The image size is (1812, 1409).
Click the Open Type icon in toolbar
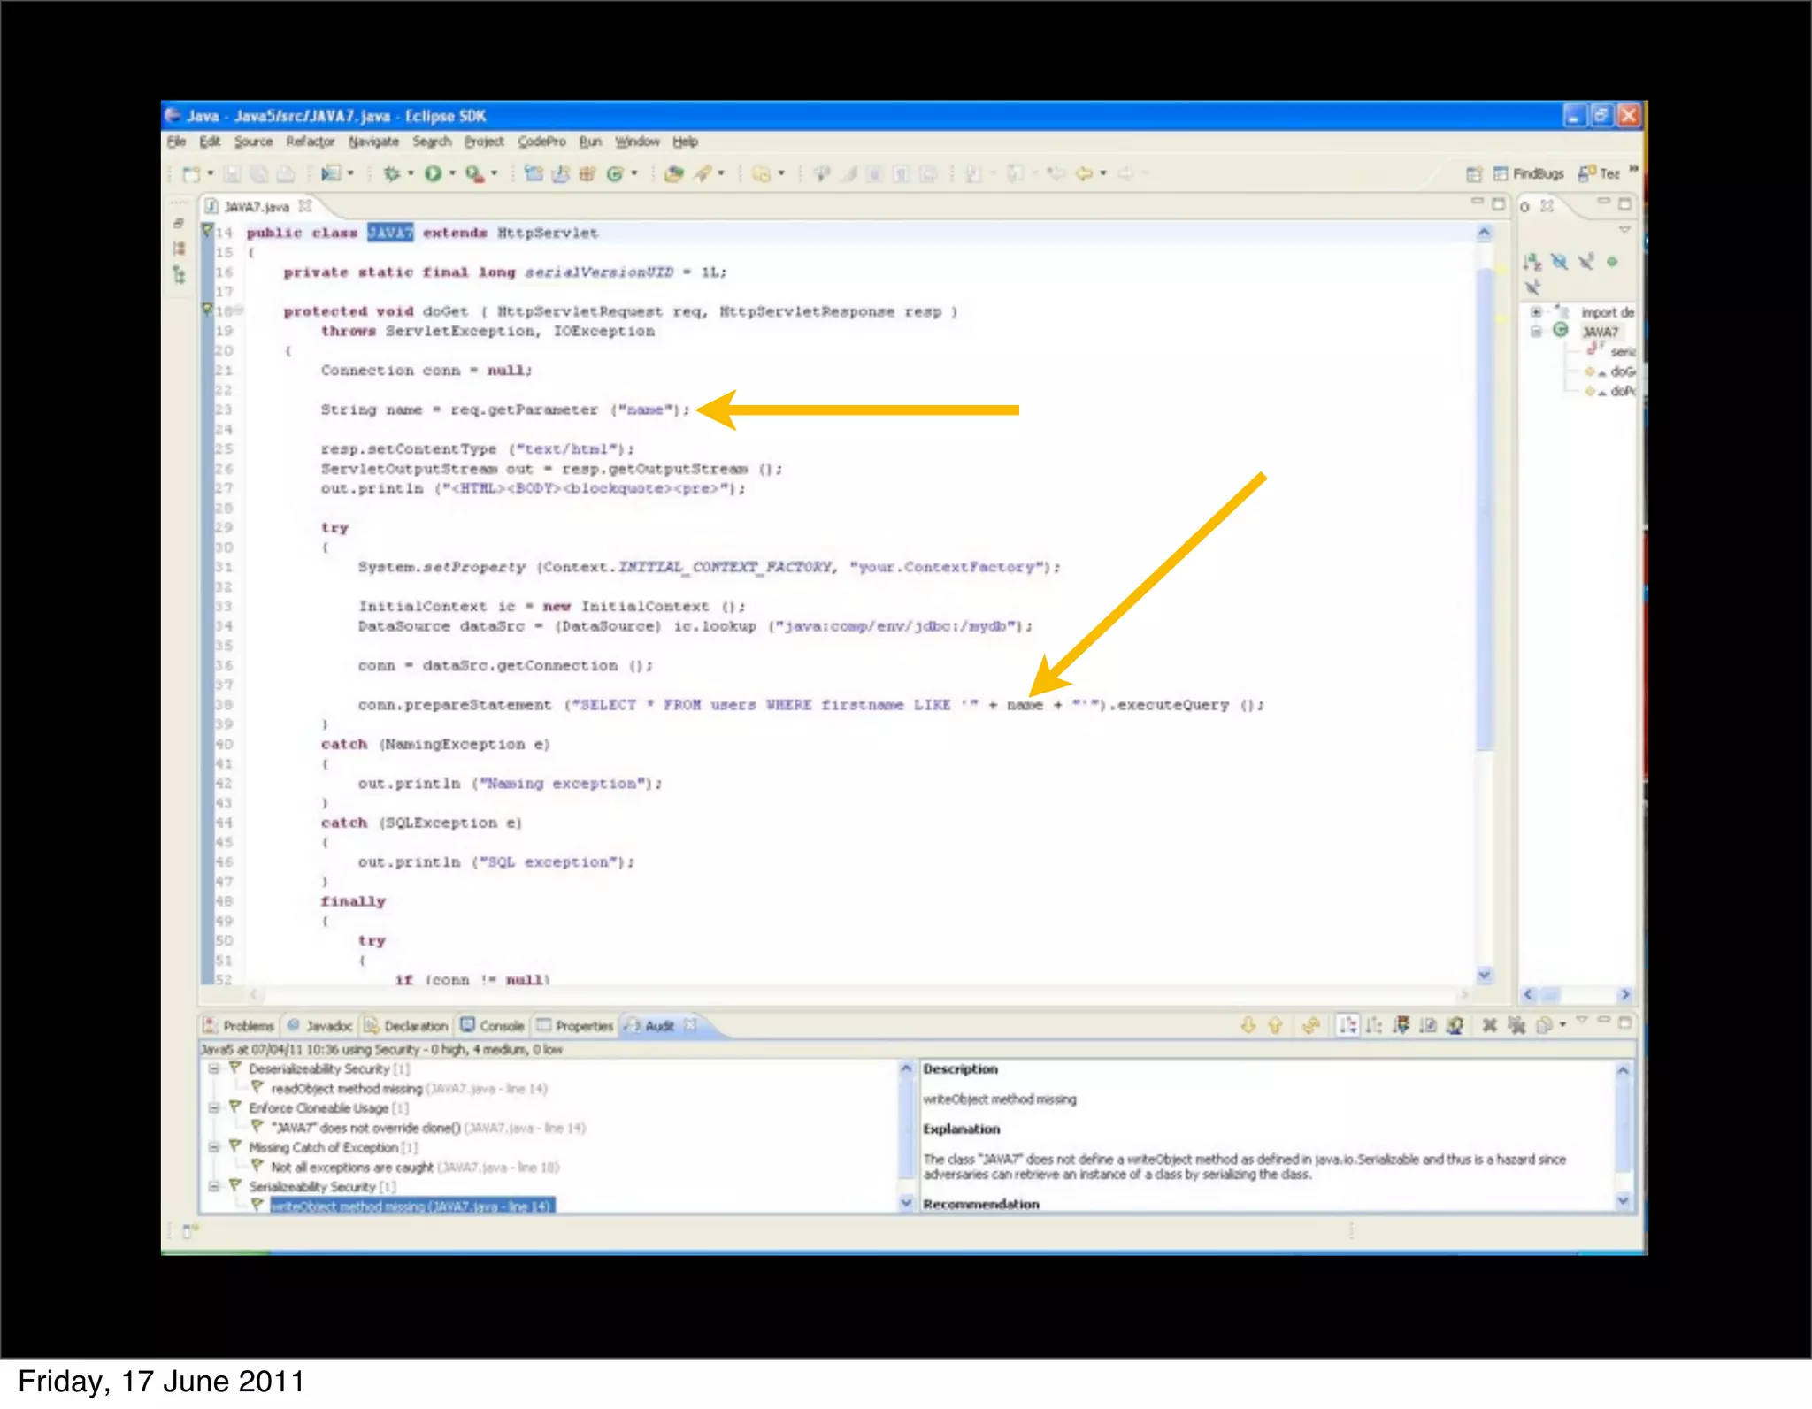(673, 173)
